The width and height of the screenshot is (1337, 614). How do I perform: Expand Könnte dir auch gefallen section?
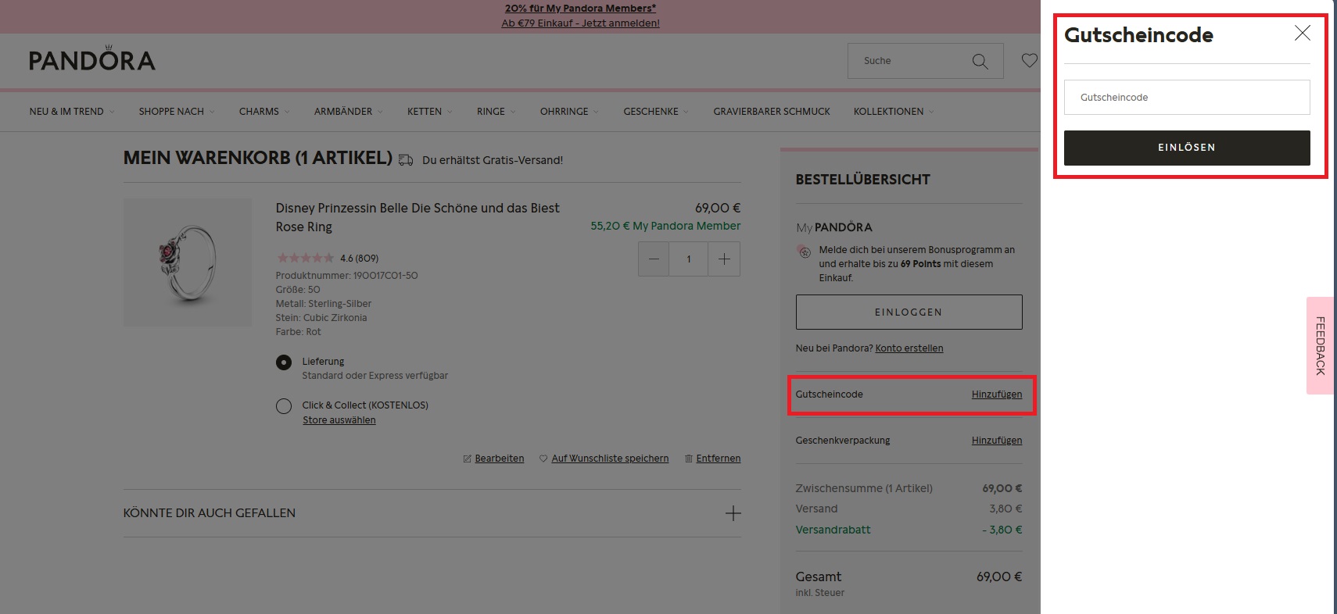pos(432,513)
